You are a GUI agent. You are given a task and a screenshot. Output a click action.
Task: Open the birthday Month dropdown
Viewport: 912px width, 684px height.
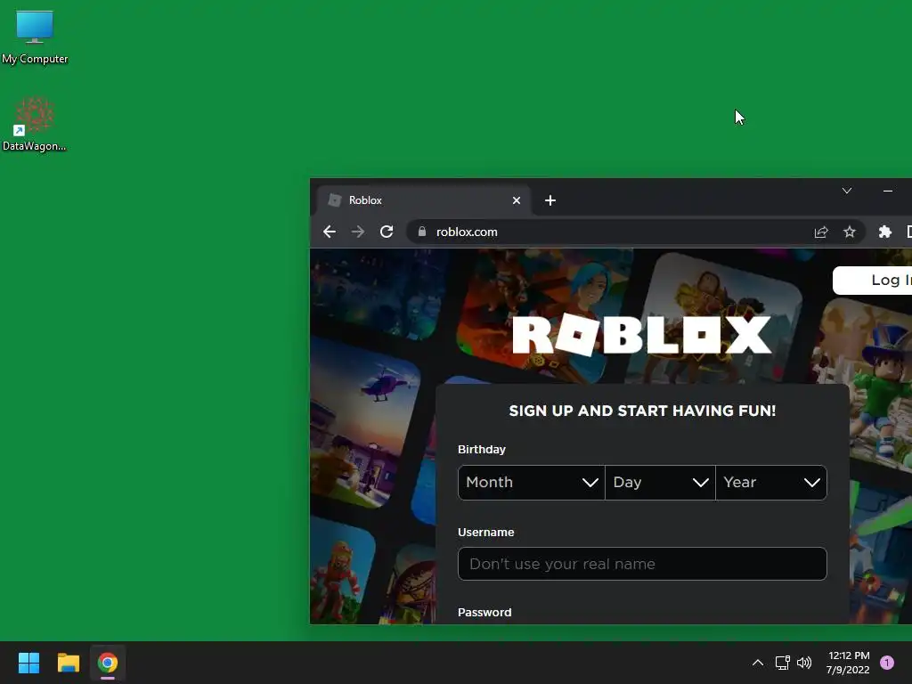tap(531, 482)
